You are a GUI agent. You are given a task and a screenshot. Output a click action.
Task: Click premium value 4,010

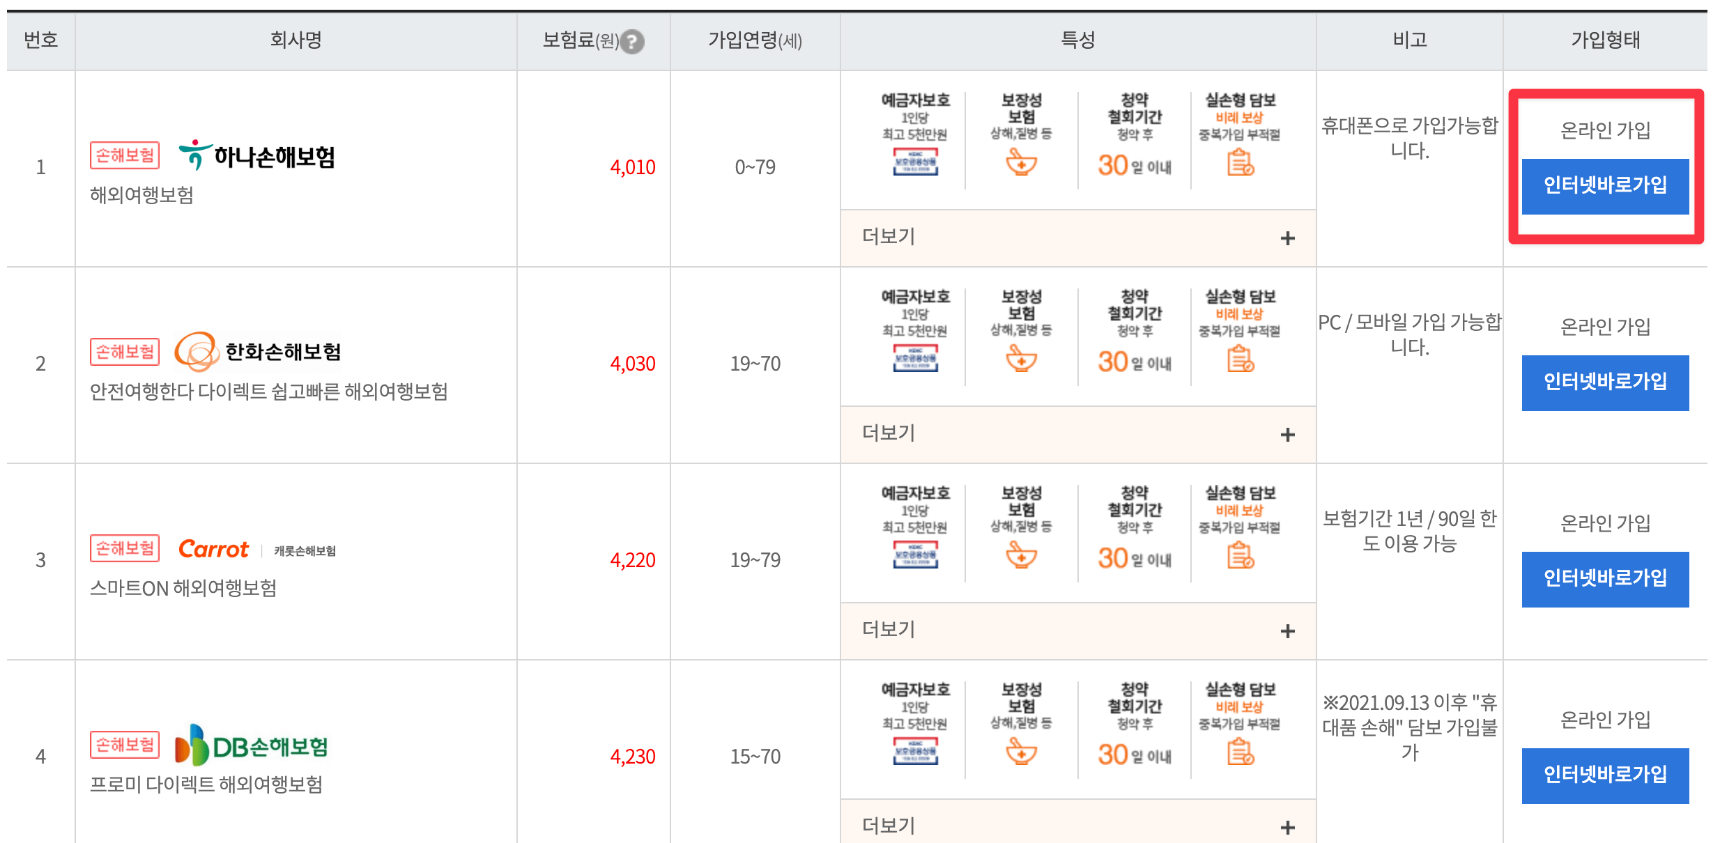(x=633, y=167)
